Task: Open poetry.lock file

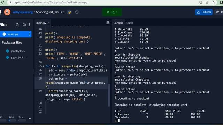Action: click(18, 51)
